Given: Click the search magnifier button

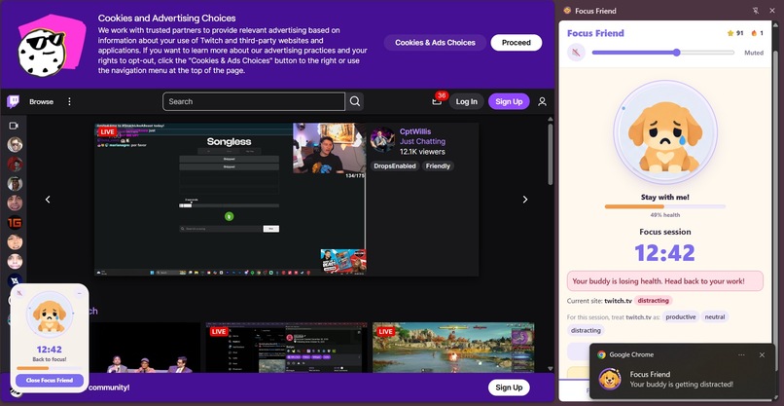Looking at the screenshot, I should (354, 101).
